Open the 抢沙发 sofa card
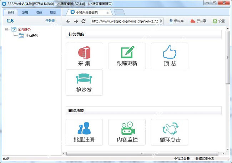The image size is (232, 163). click(x=84, y=83)
